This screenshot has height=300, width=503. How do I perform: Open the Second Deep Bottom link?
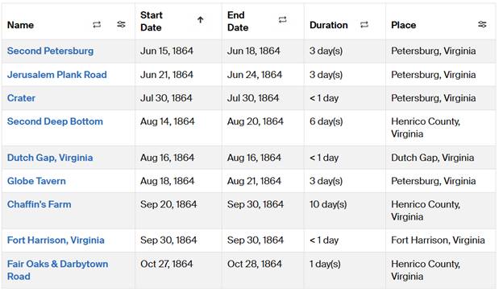click(x=55, y=121)
